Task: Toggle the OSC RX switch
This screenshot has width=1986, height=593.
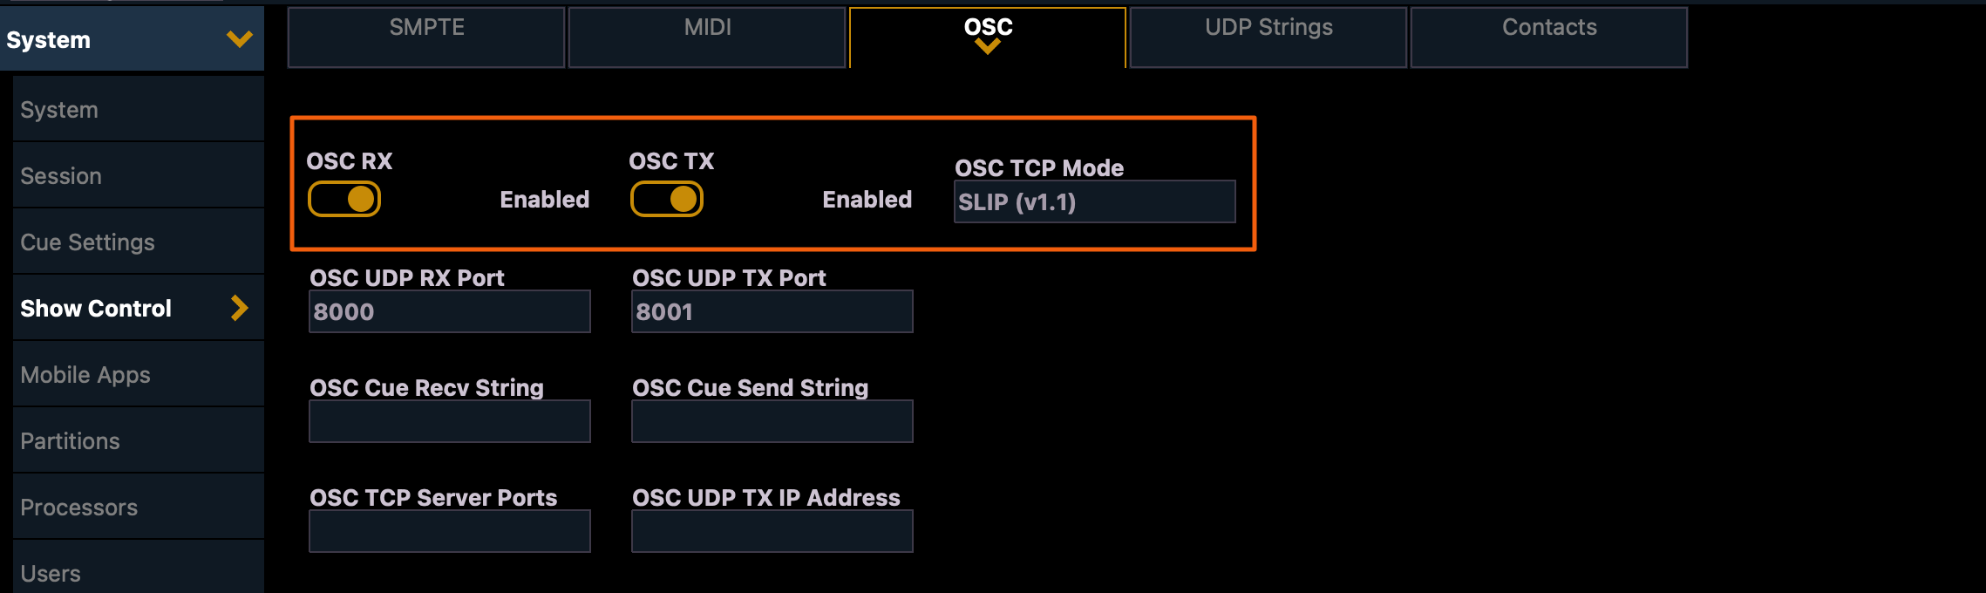Action: click(344, 199)
